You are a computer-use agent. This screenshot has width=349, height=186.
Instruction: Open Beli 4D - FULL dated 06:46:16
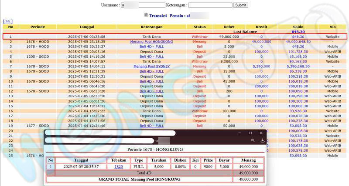(x=151, y=81)
